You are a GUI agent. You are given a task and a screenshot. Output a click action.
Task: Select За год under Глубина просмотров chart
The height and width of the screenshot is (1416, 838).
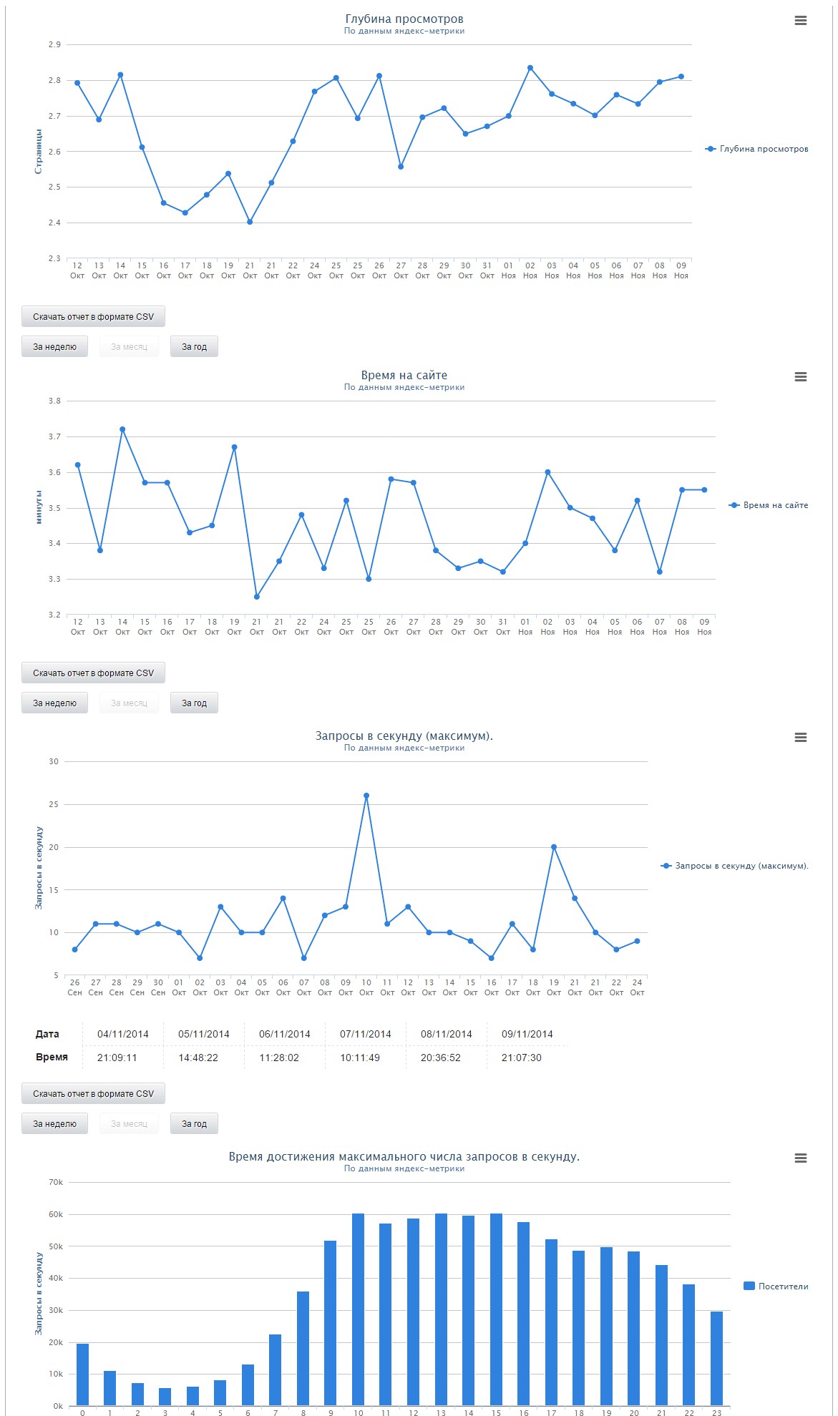(x=194, y=347)
